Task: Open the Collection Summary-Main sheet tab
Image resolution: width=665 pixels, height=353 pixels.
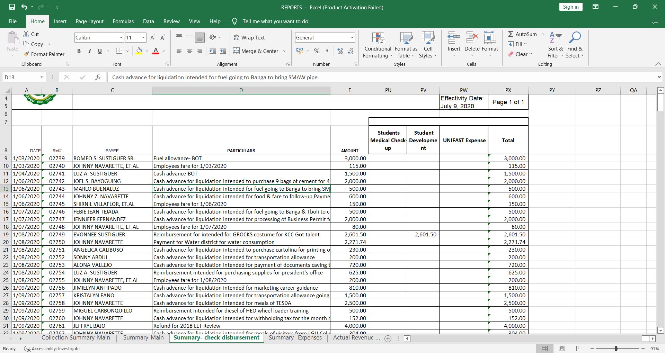Action: pos(76,338)
